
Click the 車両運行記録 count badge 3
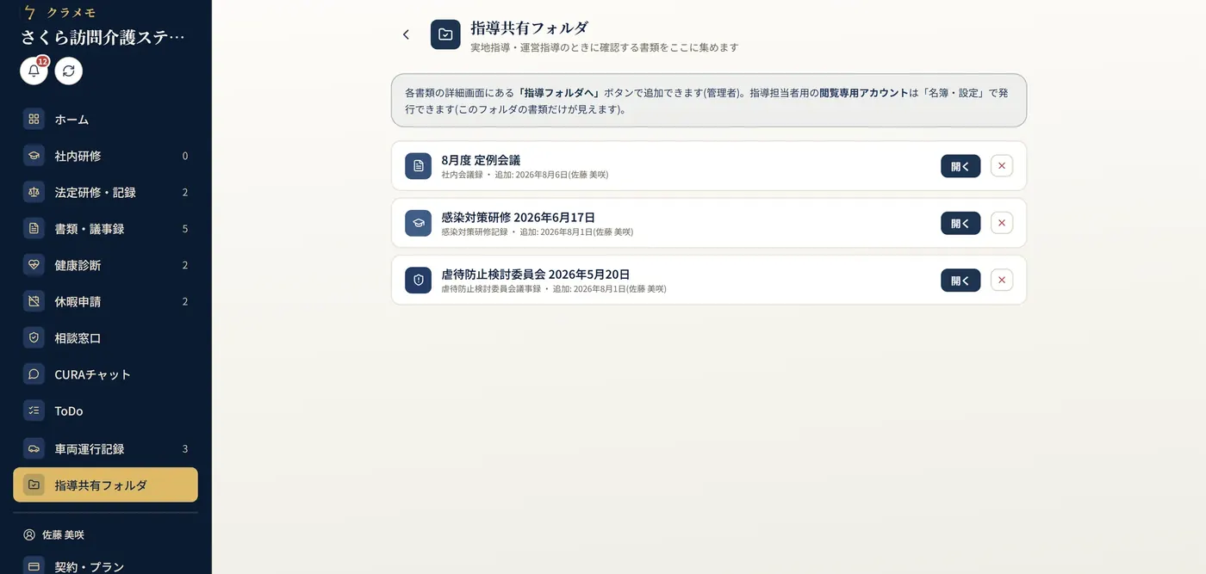tap(185, 449)
